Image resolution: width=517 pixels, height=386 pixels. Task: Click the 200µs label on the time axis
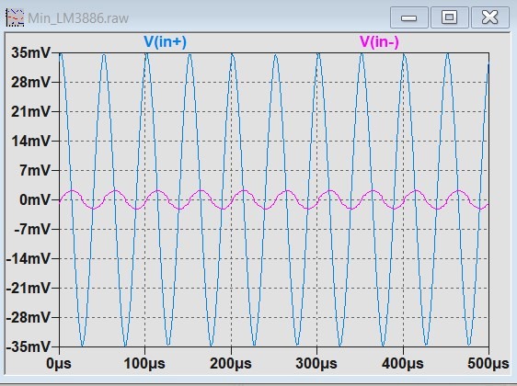click(231, 364)
